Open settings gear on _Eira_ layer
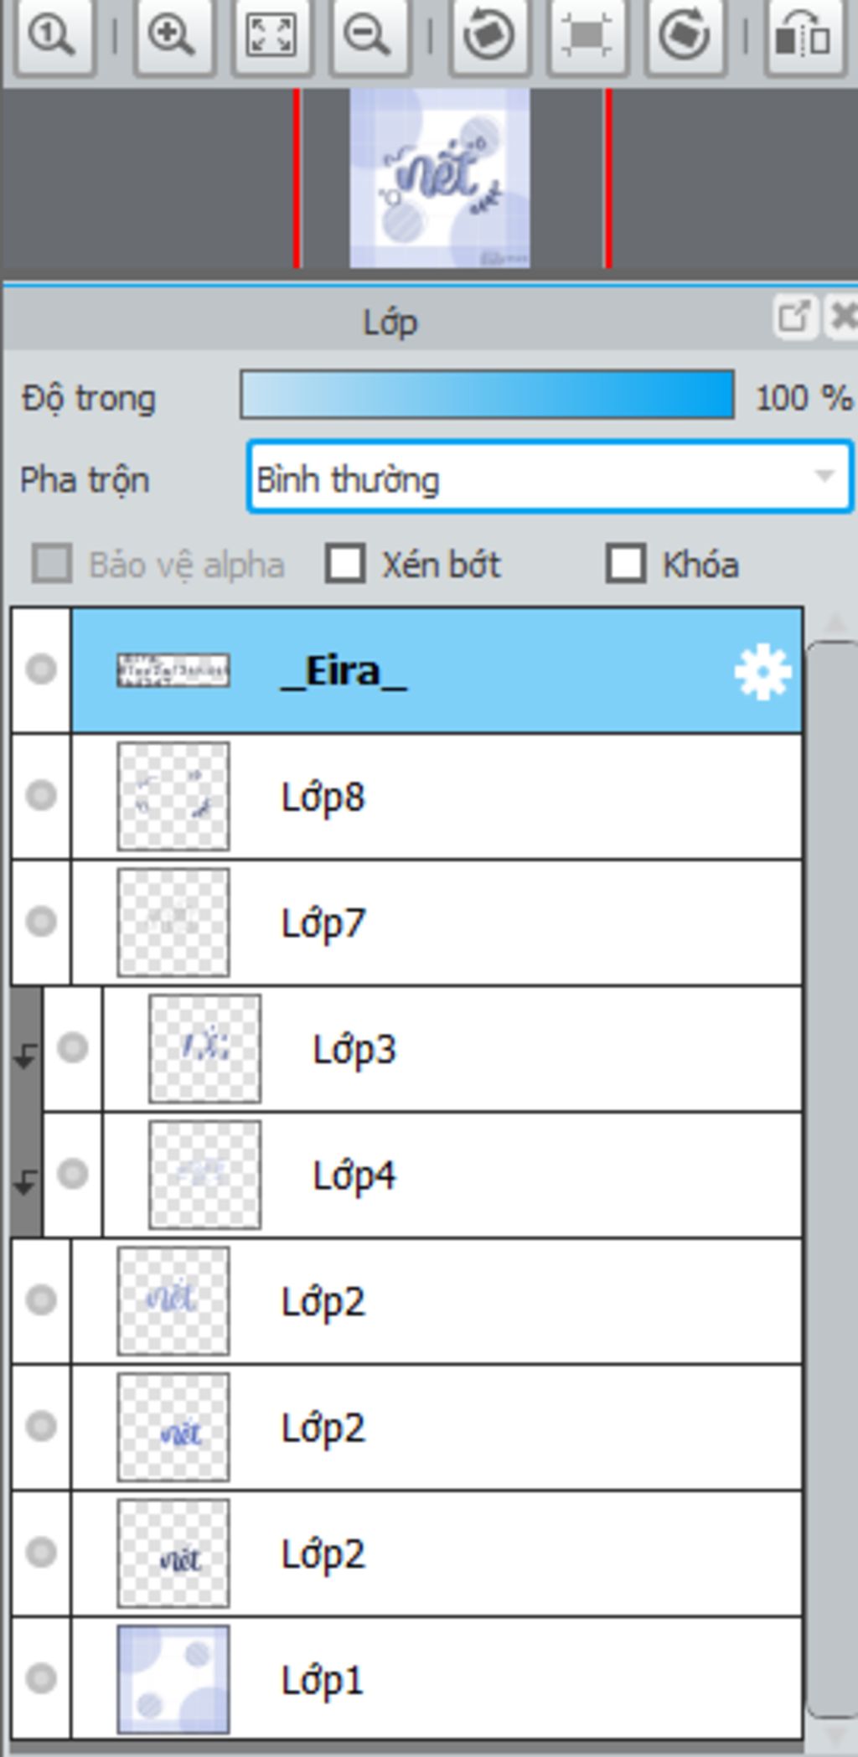The image size is (858, 1757). (x=762, y=672)
